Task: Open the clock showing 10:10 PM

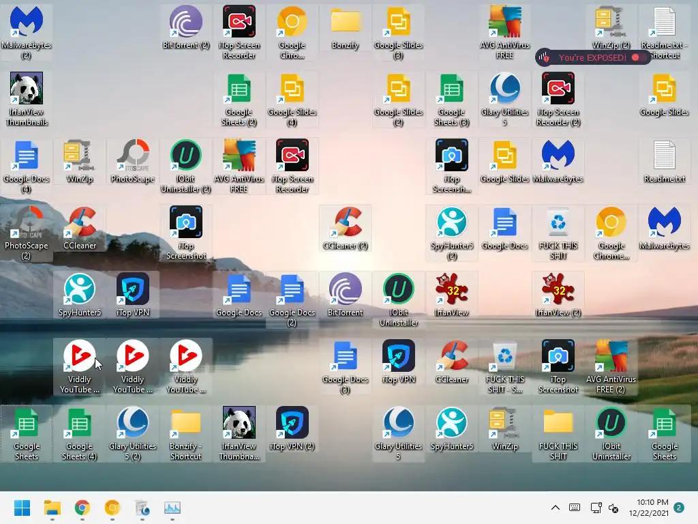Action: pos(649,508)
